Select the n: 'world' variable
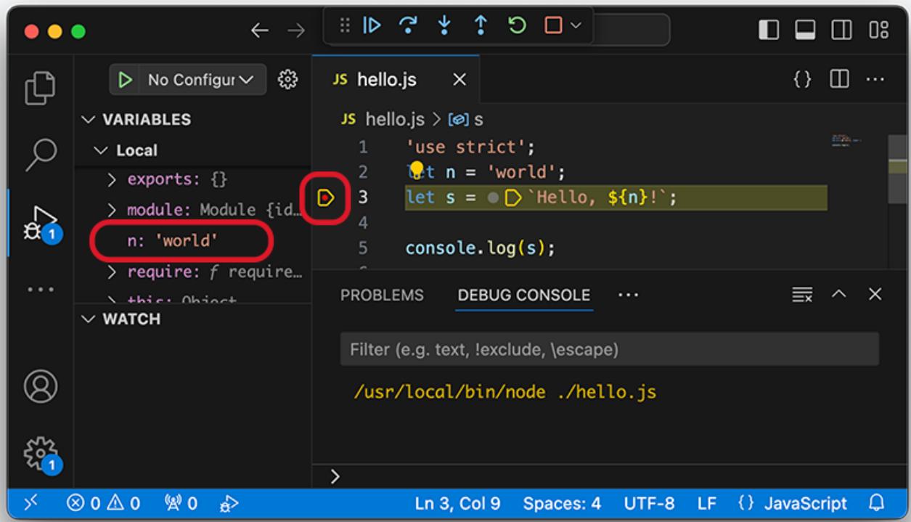The width and height of the screenshot is (911, 522). click(172, 241)
